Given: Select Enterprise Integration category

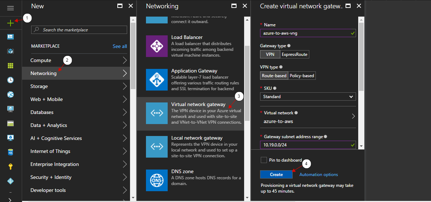Looking at the screenshot, I should (x=76, y=164).
